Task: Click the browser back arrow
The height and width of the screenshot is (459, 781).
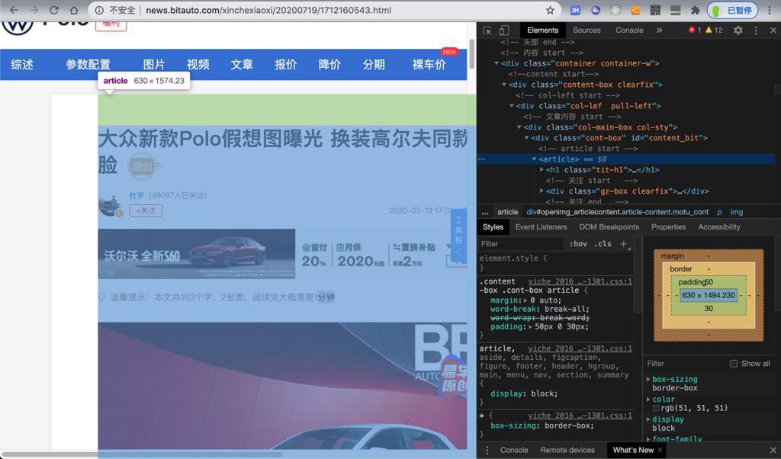Action: tap(14, 10)
